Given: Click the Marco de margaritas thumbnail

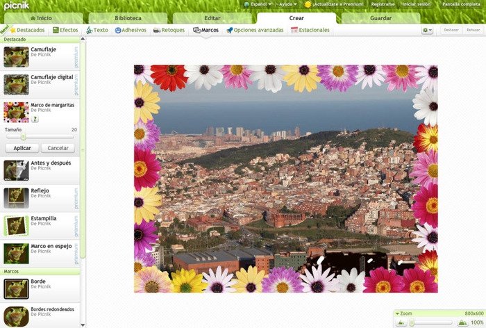Looking at the screenshot, I should [16, 113].
